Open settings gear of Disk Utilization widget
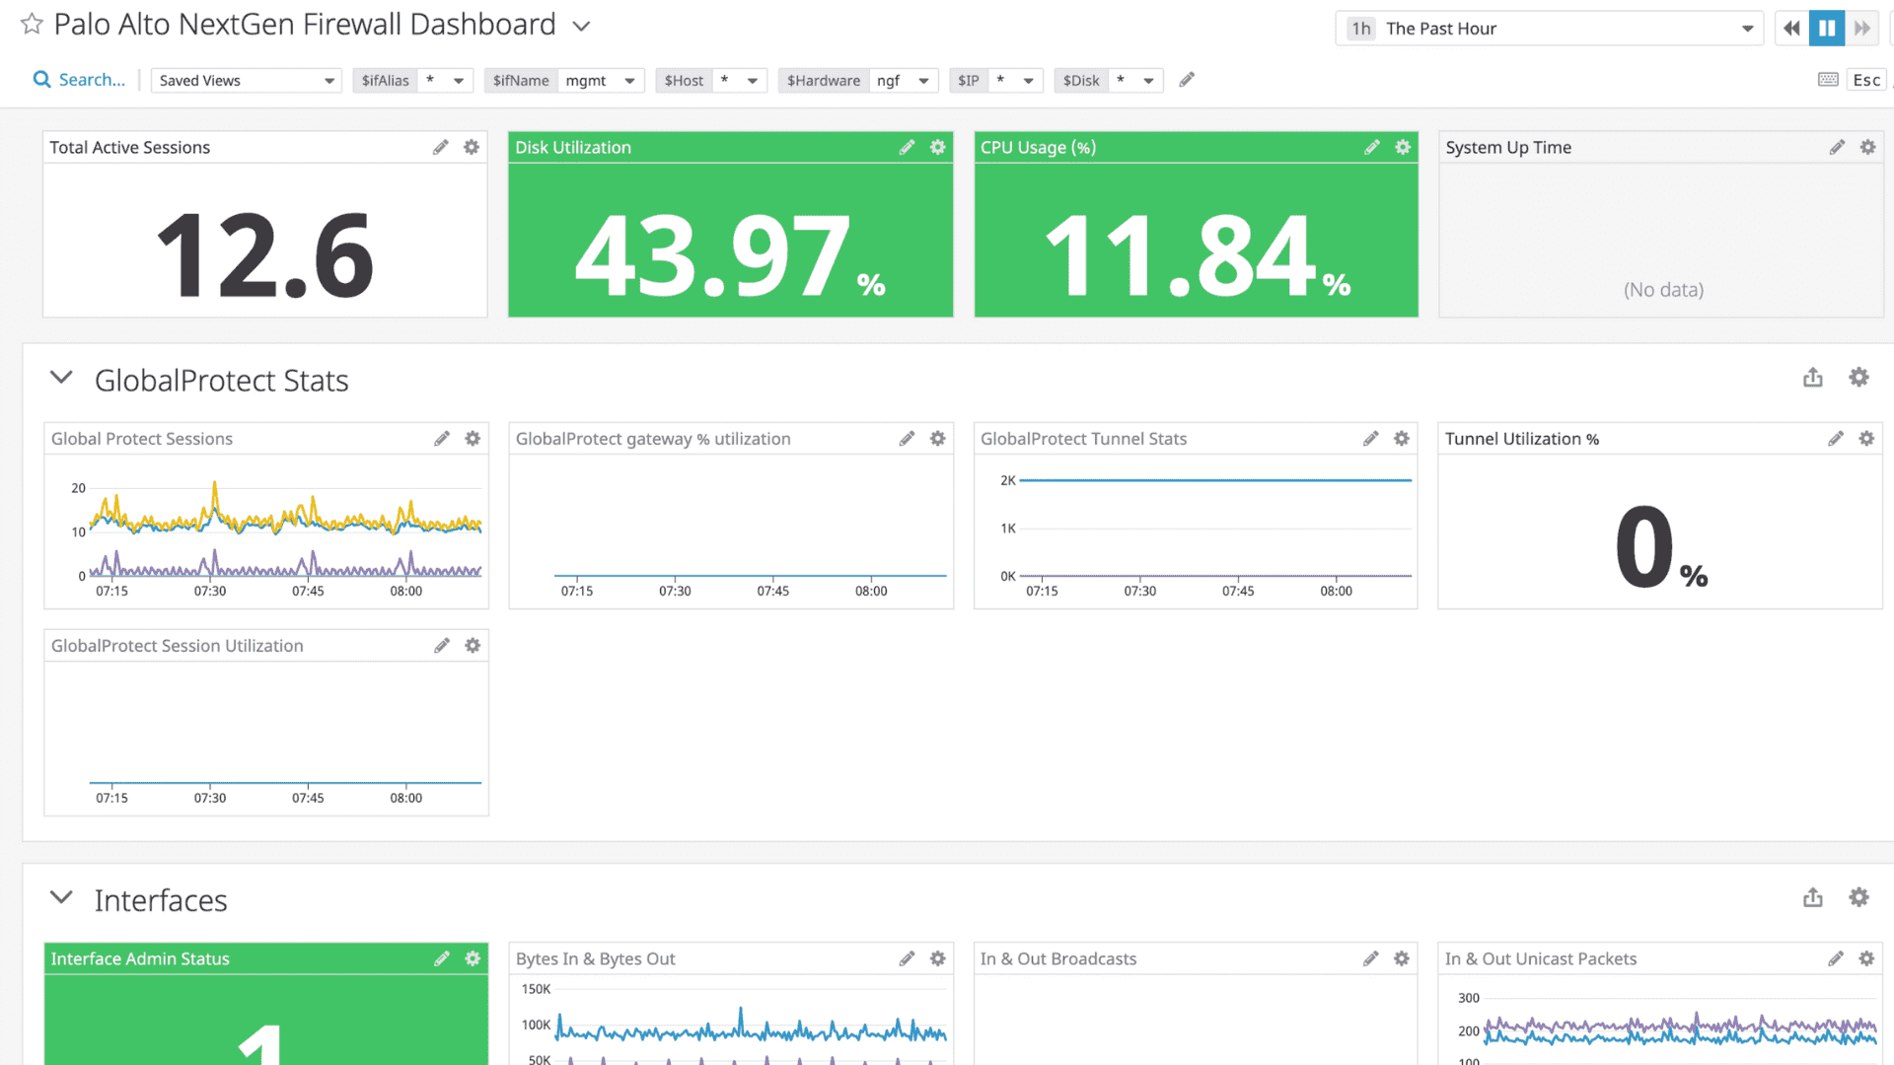The width and height of the screenshot is (1894, 1065). click(938, 147)
